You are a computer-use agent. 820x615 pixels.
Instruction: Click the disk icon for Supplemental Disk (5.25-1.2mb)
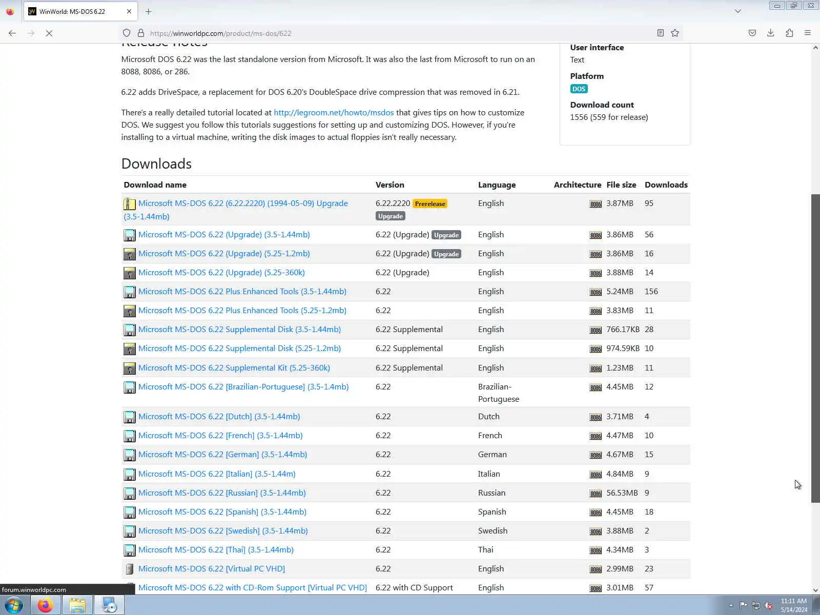(130, 349)
